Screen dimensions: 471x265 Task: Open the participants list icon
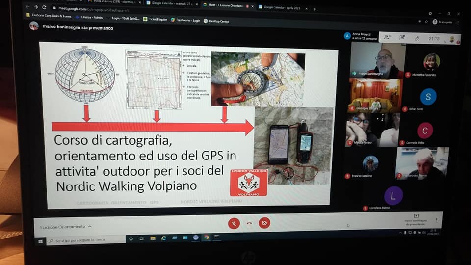coord(388,37)
